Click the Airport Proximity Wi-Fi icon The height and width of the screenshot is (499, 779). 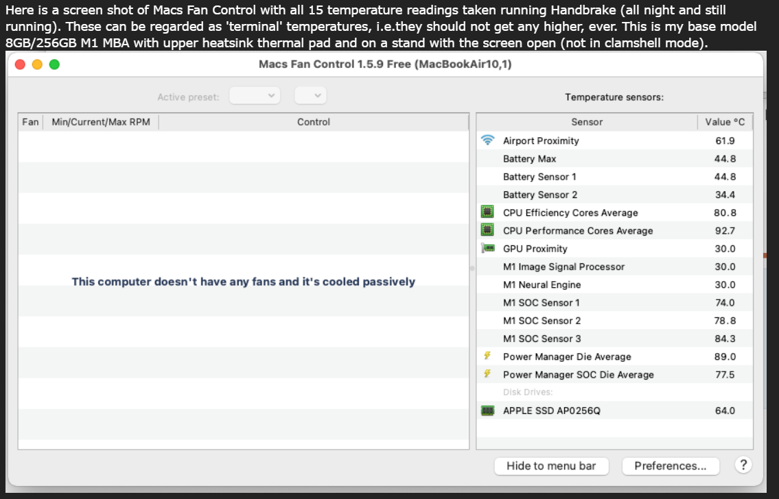point(488,141)
